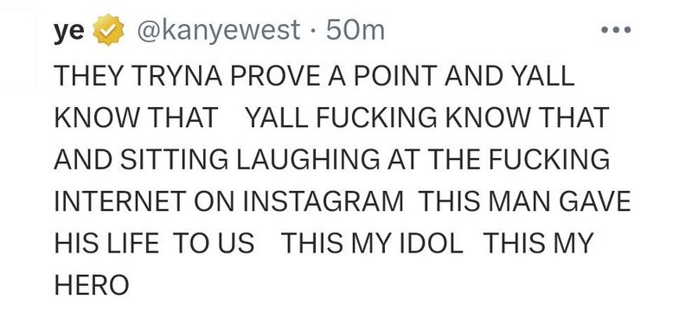
Task: Open the tweet via 50m timestamp
Action: [x=356, y=30]
